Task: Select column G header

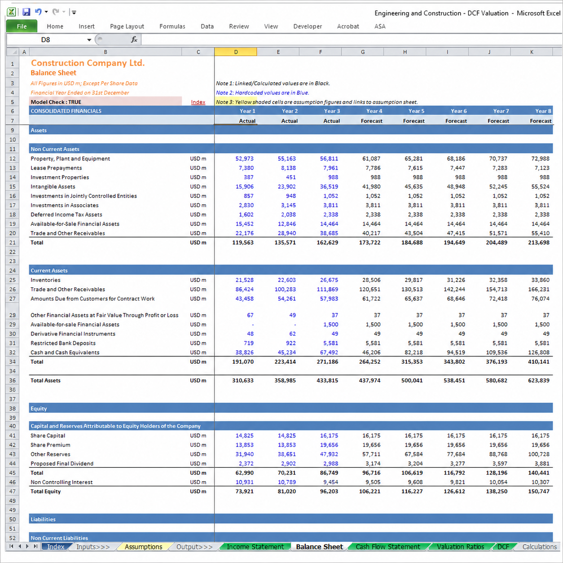Action: [363, 52]
